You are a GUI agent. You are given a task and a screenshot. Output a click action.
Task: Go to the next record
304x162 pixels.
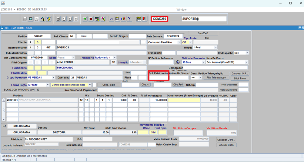click(70, 19)
